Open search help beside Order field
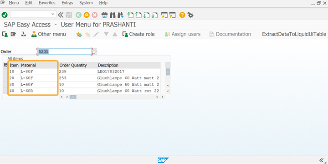 [94, 51]
